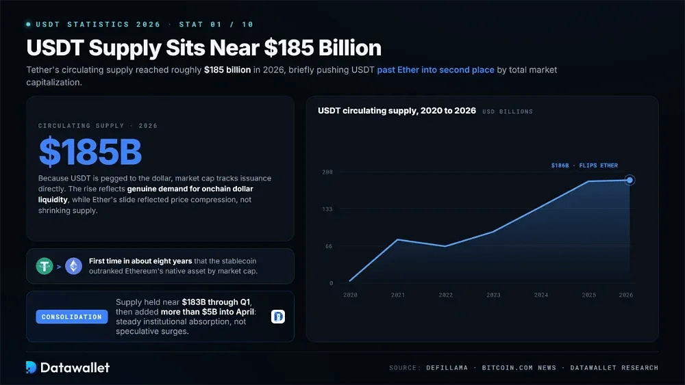Click the 0 y-axis label

(x=331, y=283)
